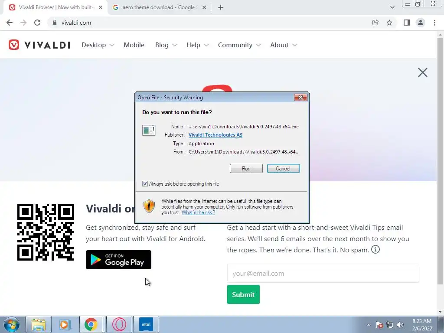Reload the vivaldi.com page
This screenshot has height=333, width=444.
click(x=37, y=23)
